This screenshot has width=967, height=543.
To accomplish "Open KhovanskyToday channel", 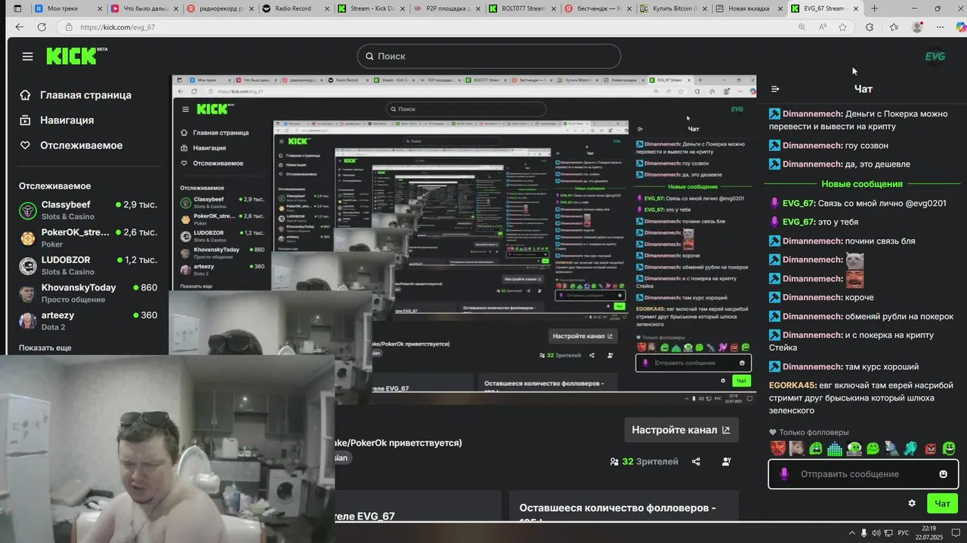I will pyautogui.click(x=88, y=293).
